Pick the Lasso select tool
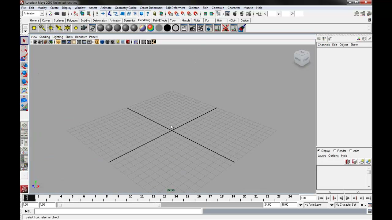The height and width of the screenshot is (220, 392). tap(24, 49)
